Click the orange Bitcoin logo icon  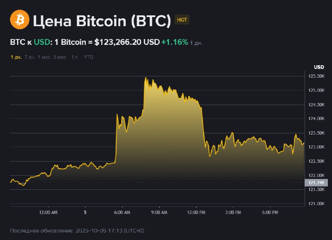tap(20, 20)
